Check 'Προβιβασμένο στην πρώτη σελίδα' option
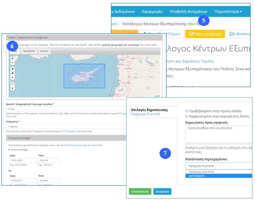 [187, 110]
